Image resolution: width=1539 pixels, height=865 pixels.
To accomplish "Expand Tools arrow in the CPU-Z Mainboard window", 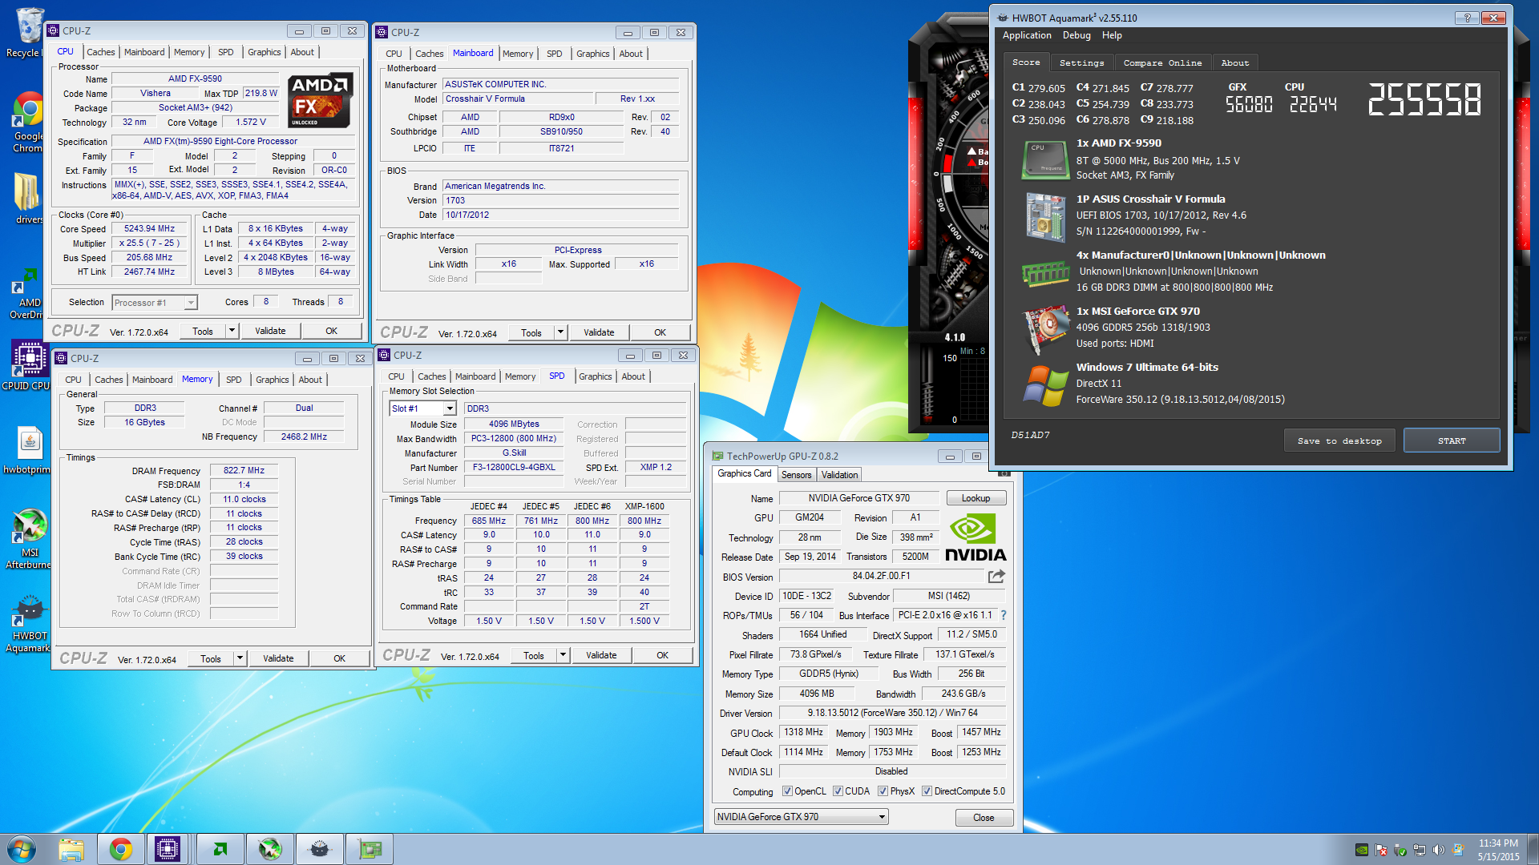I will pos(561,332).
